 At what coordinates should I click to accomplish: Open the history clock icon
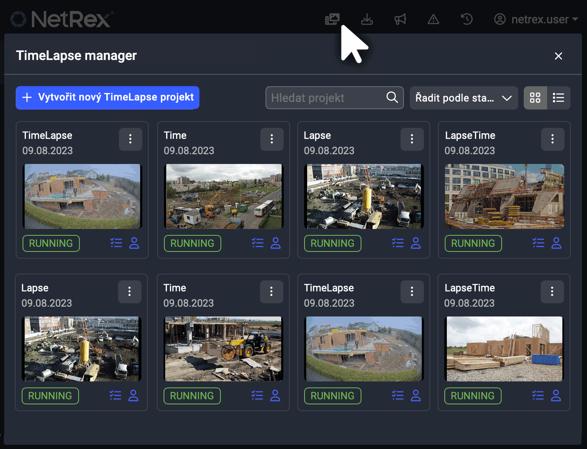(466, 19)
